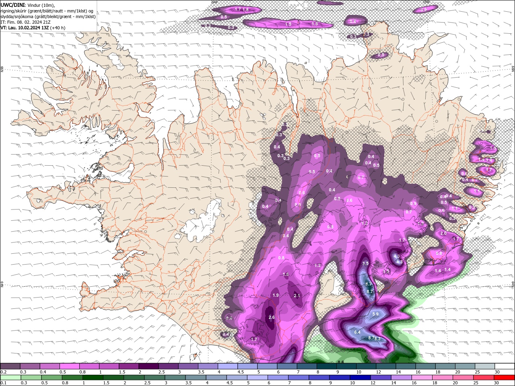Click the 2.6 precipitation value on the map
515x386 pixels.
click(271, 318)
